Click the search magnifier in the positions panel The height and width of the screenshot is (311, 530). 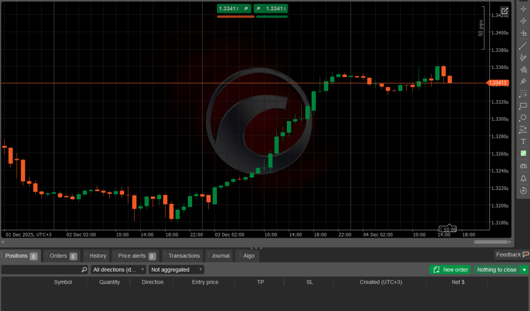(83, 270)
